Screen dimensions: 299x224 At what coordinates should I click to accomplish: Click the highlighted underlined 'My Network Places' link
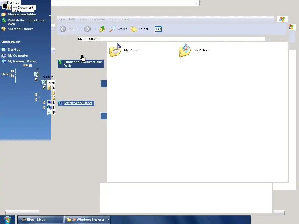click(x=78, y=103)
